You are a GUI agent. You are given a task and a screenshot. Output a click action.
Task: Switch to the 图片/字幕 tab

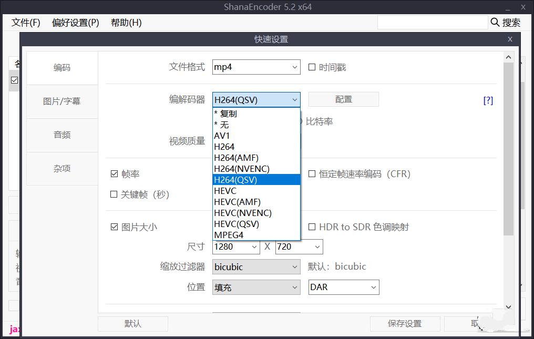62,101
